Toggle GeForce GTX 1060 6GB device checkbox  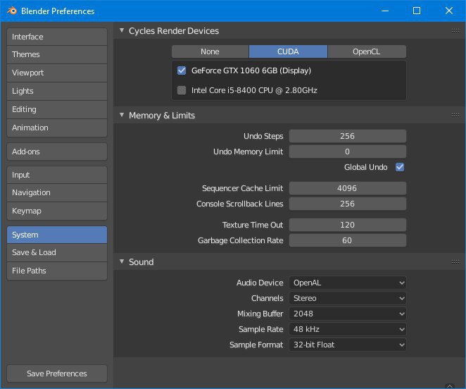182,70
